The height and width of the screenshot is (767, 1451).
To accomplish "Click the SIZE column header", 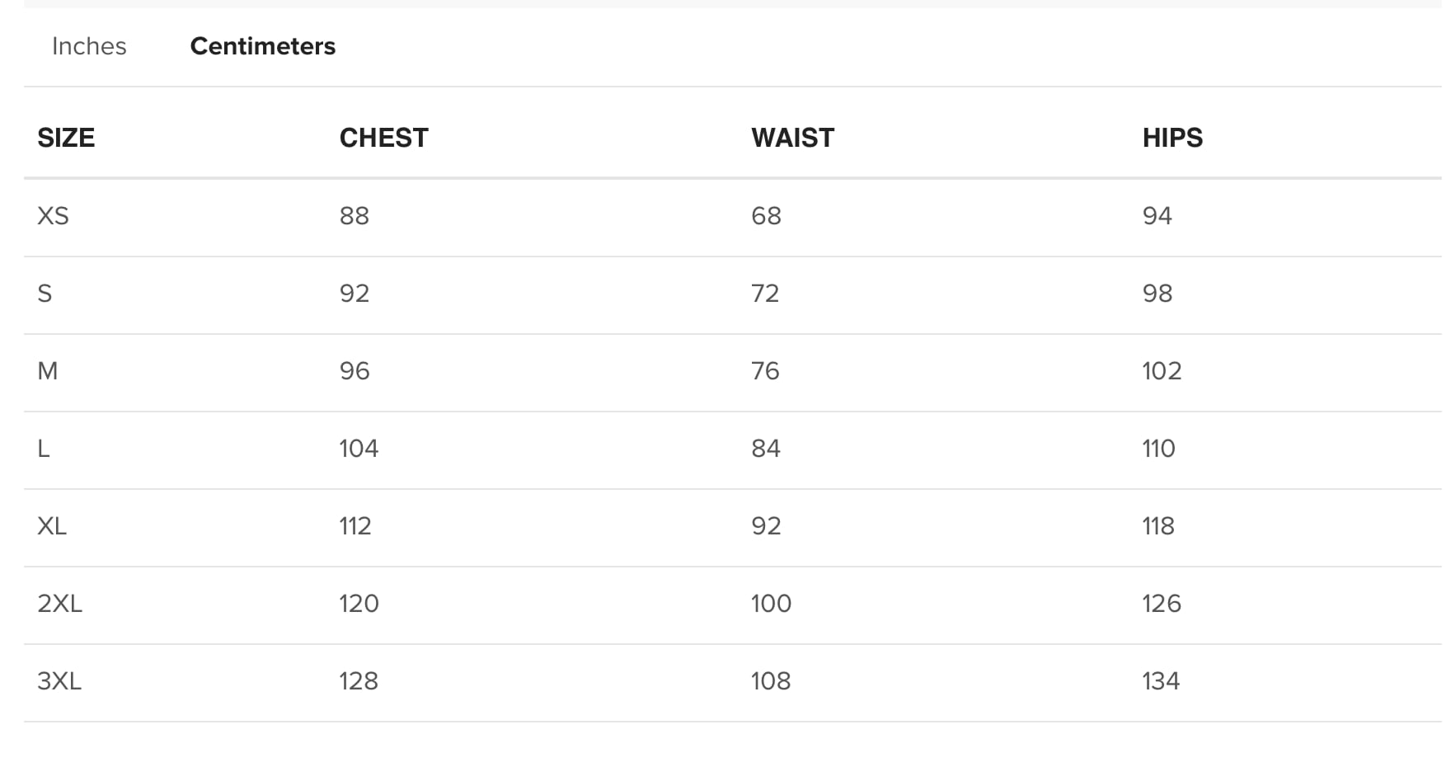I will click(66, 138).
